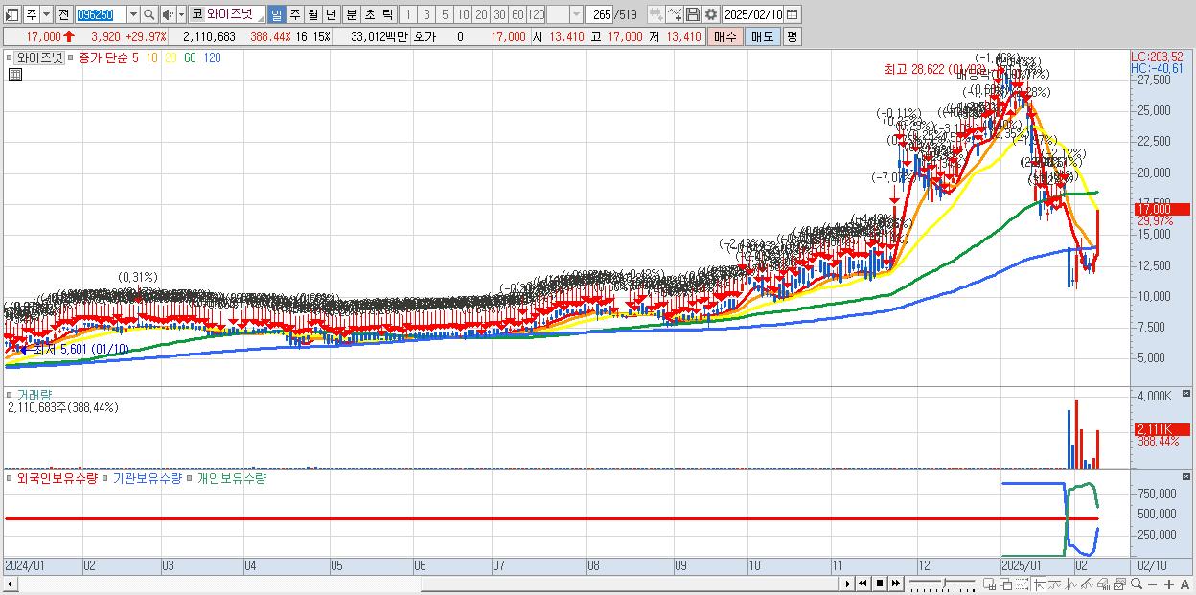The image size is (1196, 595).
Task: Select the 주 weekly period toggle
Action: 294,14
